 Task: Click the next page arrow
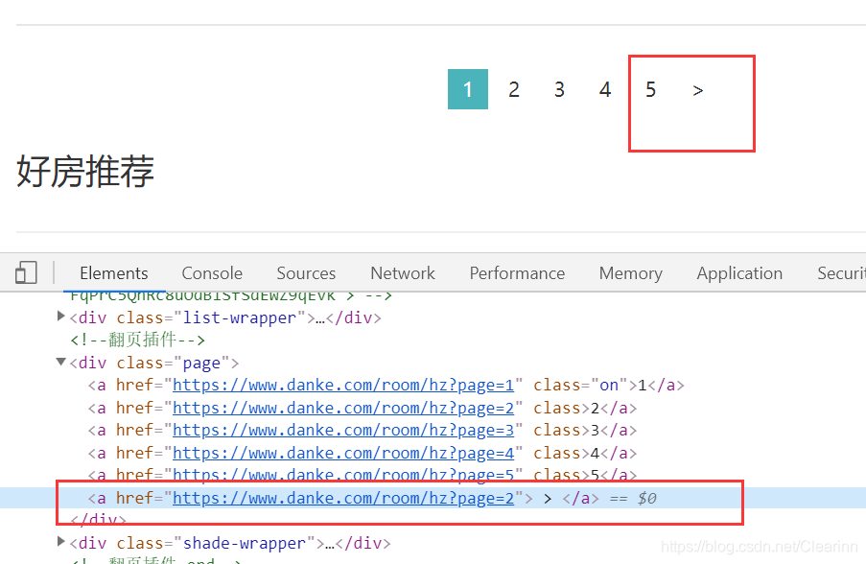[x=698, y=90]
